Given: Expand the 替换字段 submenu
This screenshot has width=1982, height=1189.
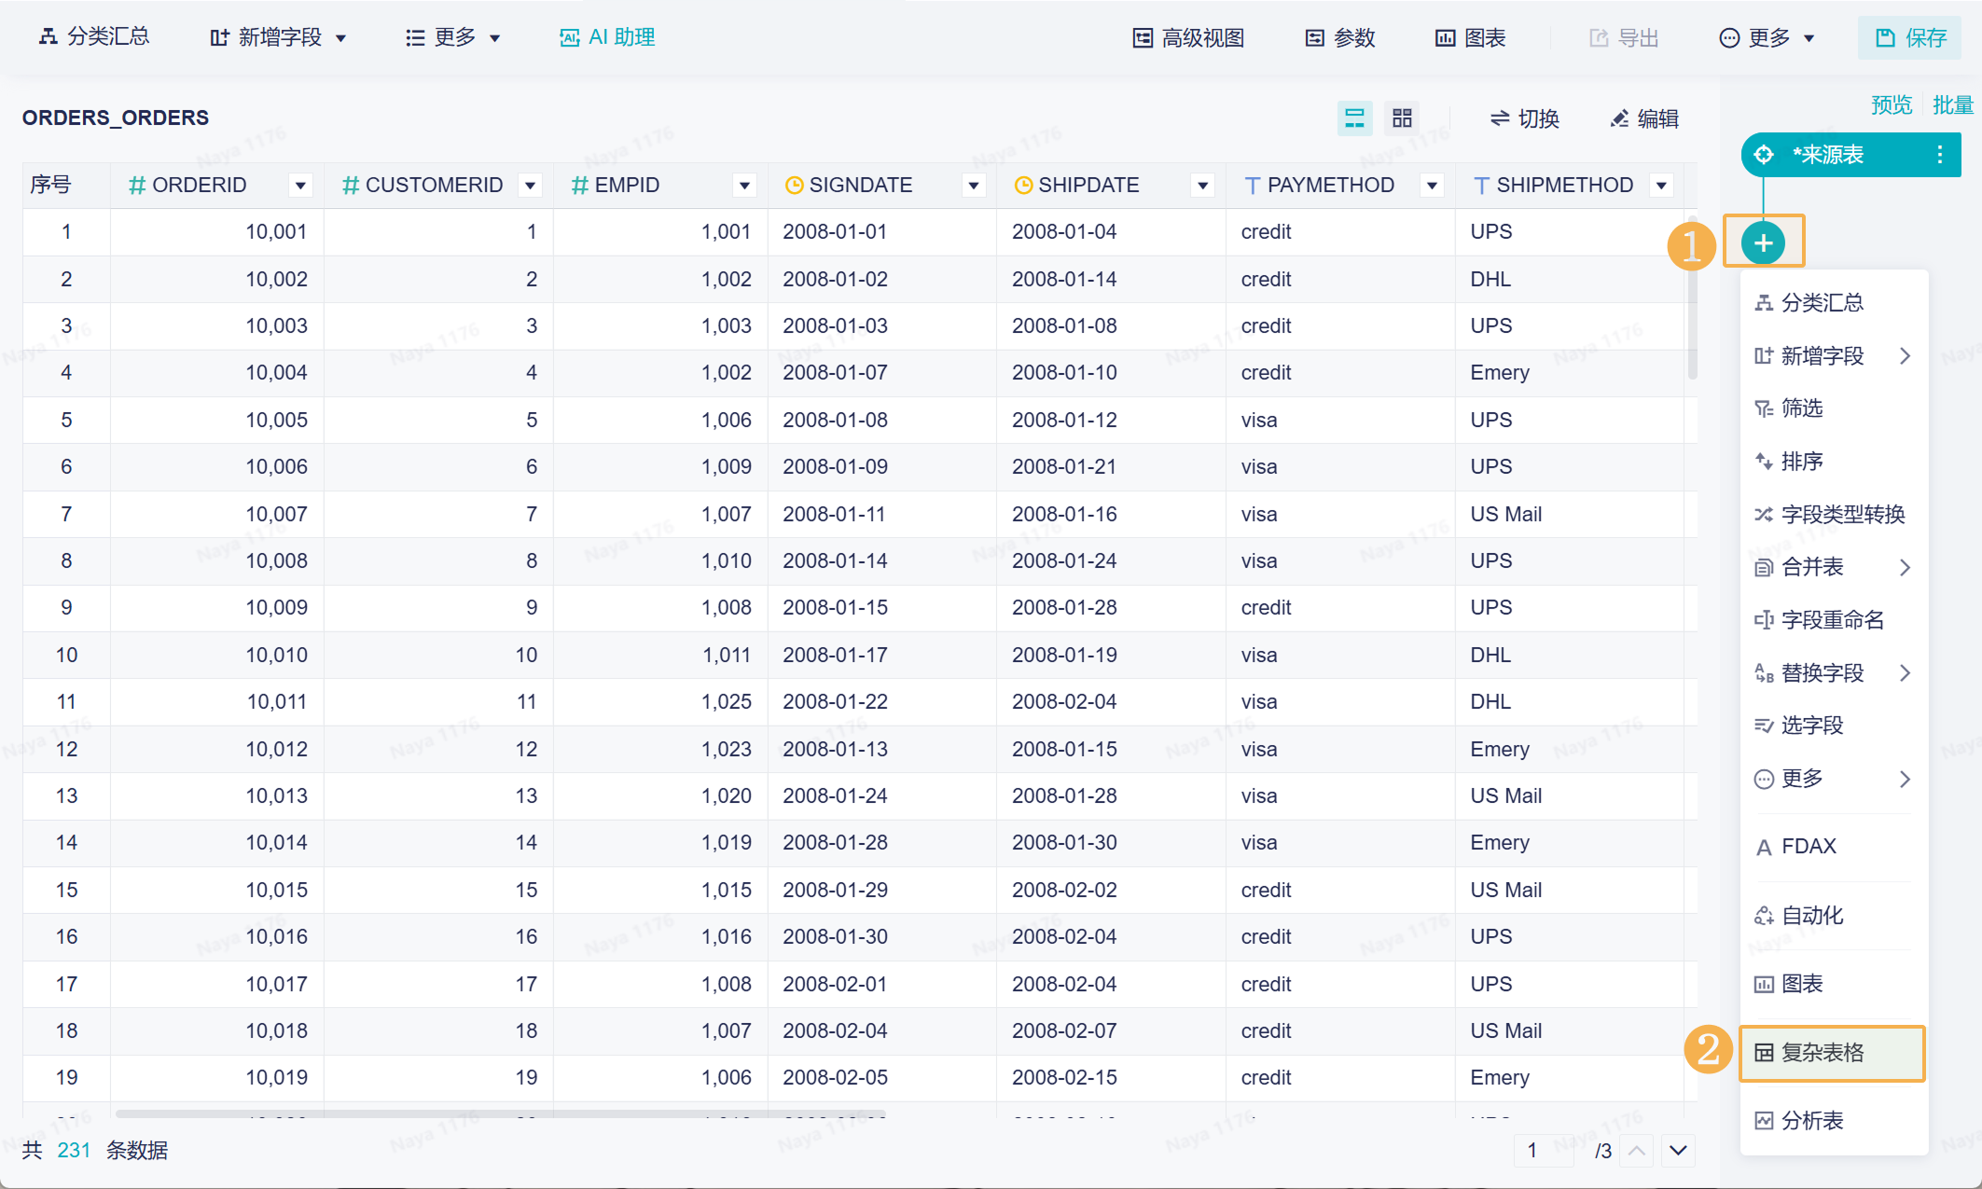Looking at the screenshot, I should click(x=1834, y=673).
